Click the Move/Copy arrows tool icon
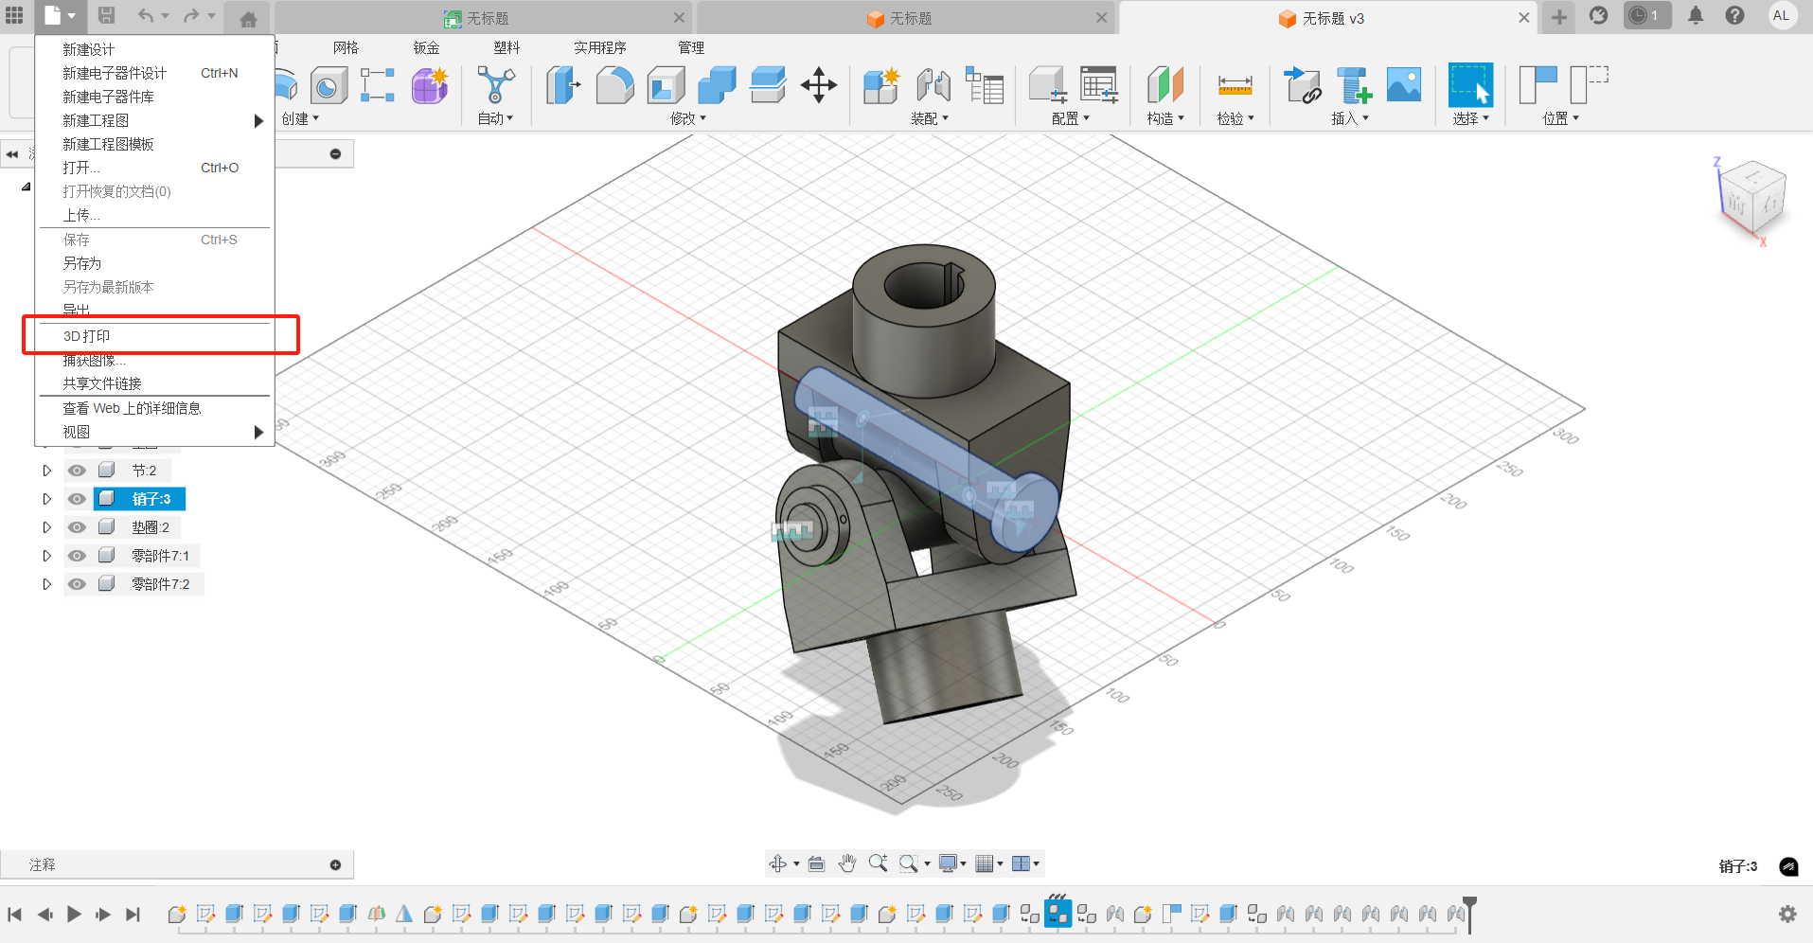 point(818,85)
